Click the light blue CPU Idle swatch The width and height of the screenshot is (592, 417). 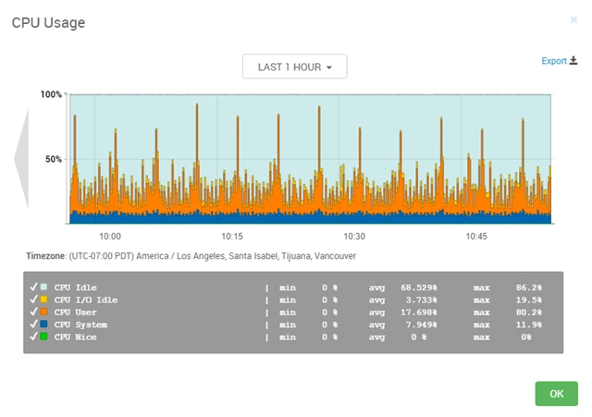pyautogui.click(x=44, y=288)
